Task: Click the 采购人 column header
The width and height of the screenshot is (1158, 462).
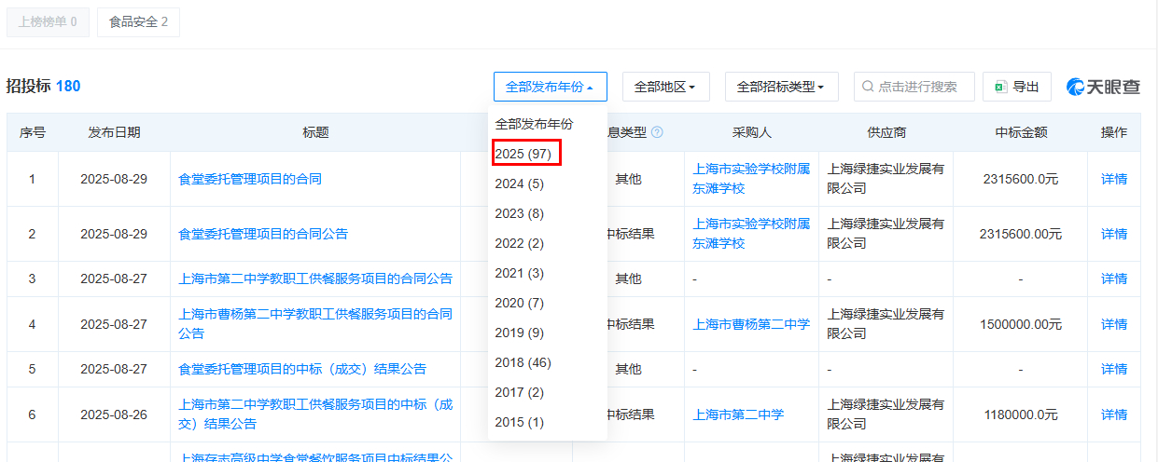Action: pyautogui.click(x=751, y=133)
